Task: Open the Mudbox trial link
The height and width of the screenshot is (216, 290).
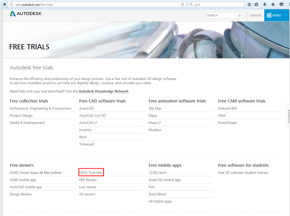Action: coord(155,130)
